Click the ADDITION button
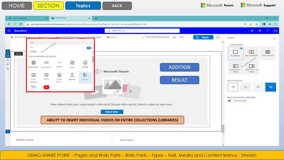Image resolution: width=284 pixels, height=160 pixels. click(x=179, y=67)
